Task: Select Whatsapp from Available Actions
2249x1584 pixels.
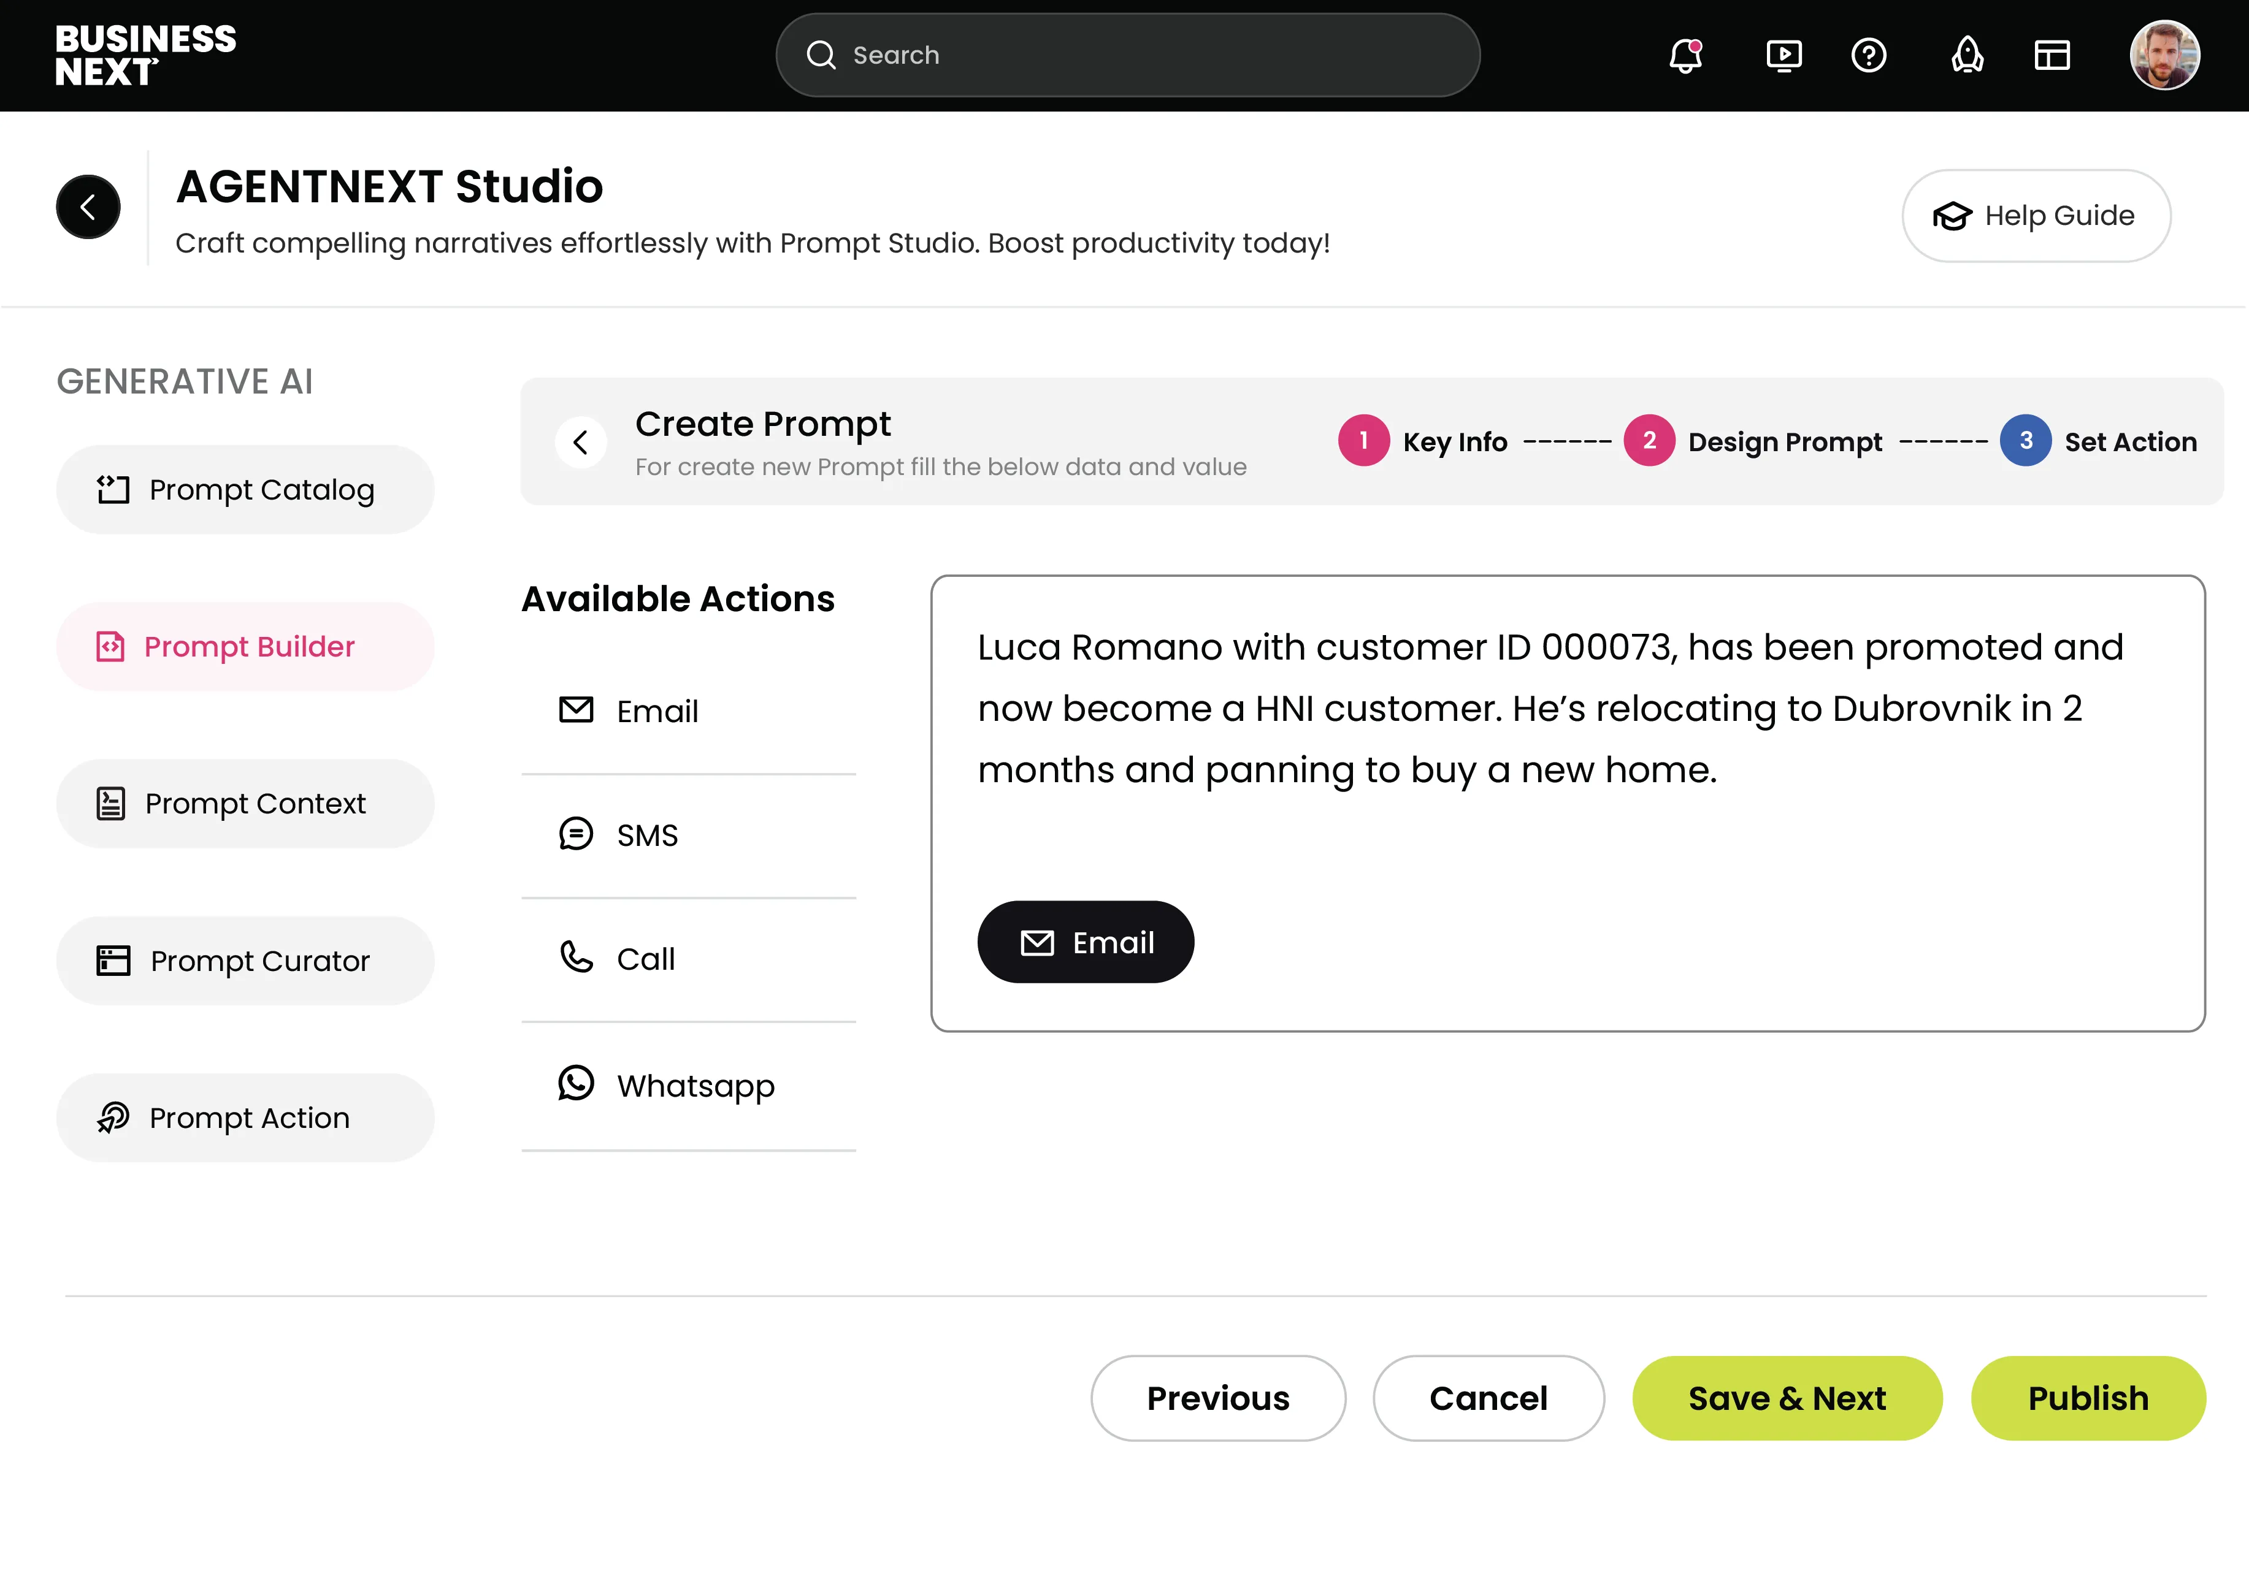Action: coord(689,1087)
